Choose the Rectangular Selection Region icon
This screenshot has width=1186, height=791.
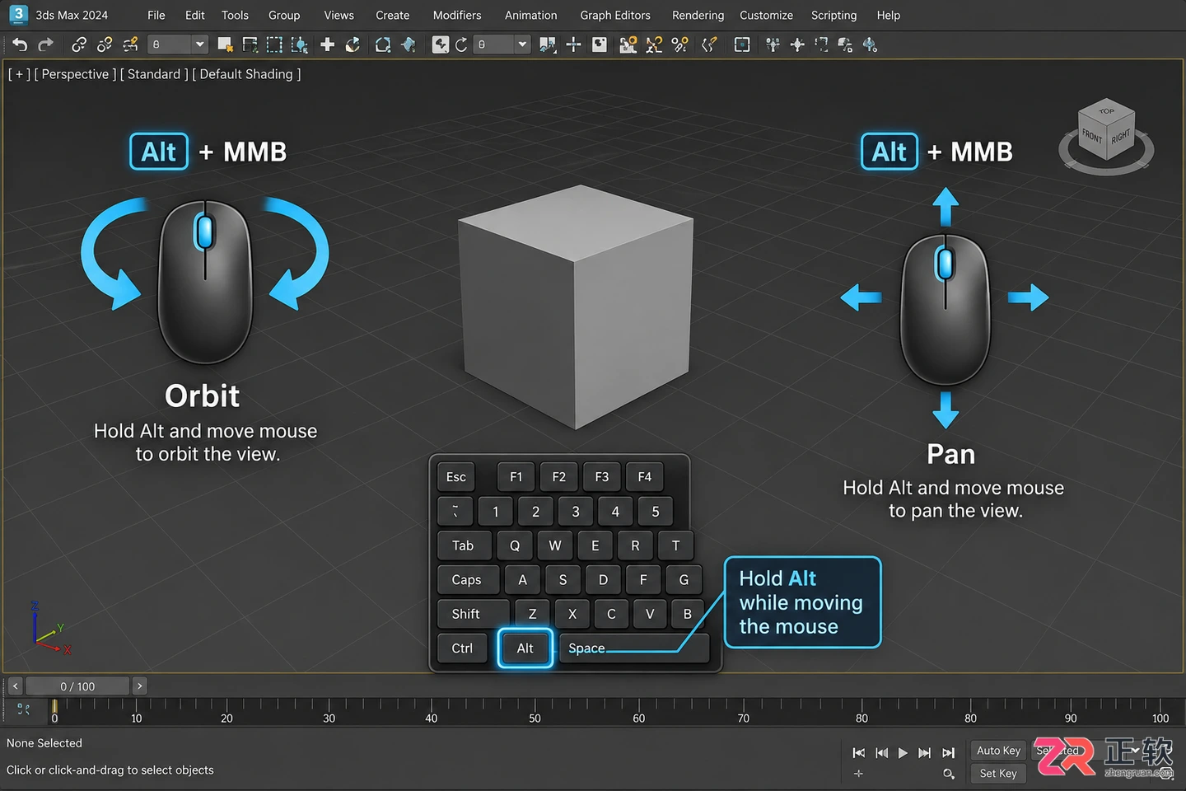[274, 44]
